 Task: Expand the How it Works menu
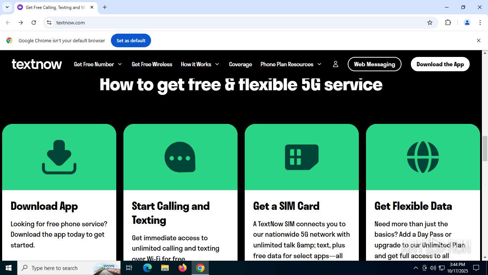pos(200,64)
